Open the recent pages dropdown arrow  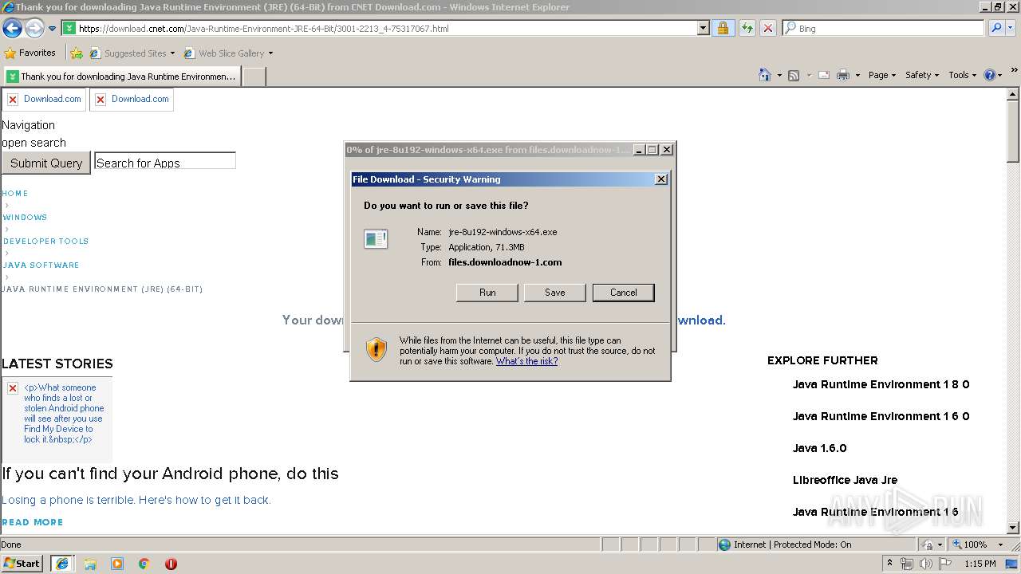(53, 29)
